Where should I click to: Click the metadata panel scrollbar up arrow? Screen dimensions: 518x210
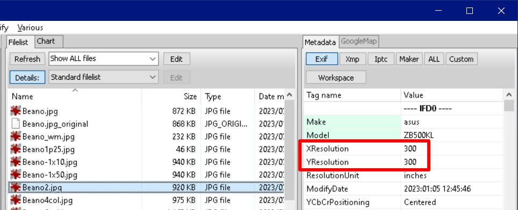pos(509,95)
